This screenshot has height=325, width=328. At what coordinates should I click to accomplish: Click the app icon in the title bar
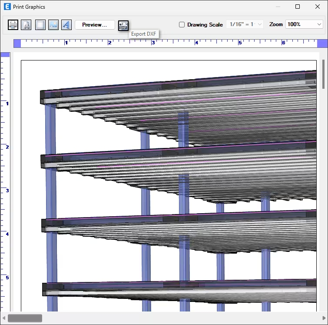(x=7, y=7)
